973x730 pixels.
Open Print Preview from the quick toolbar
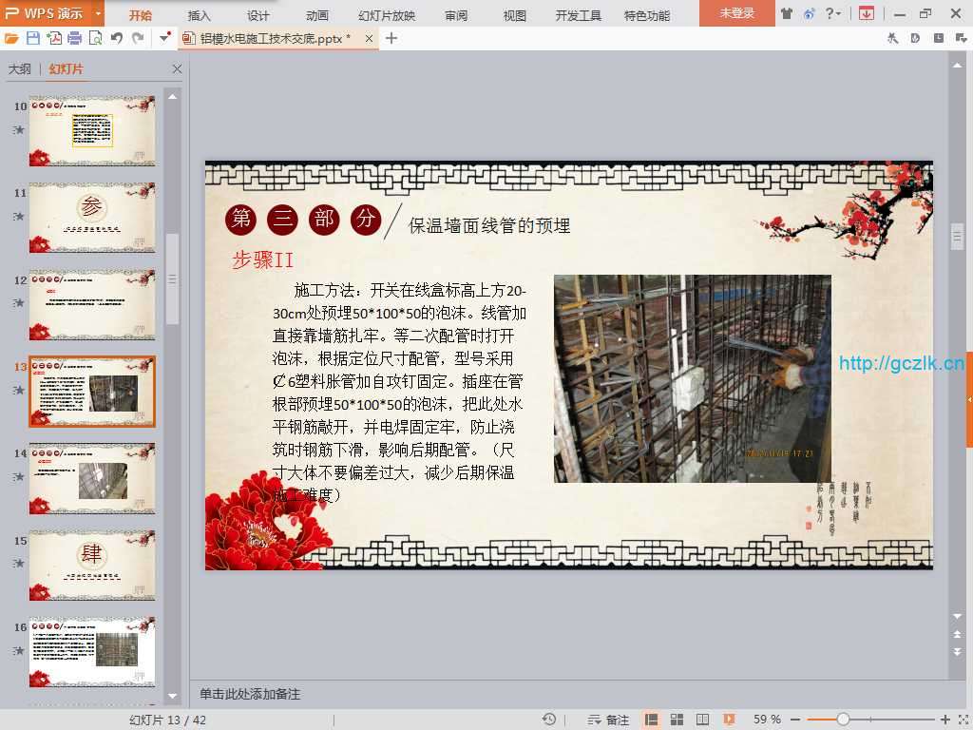[95, 38]
